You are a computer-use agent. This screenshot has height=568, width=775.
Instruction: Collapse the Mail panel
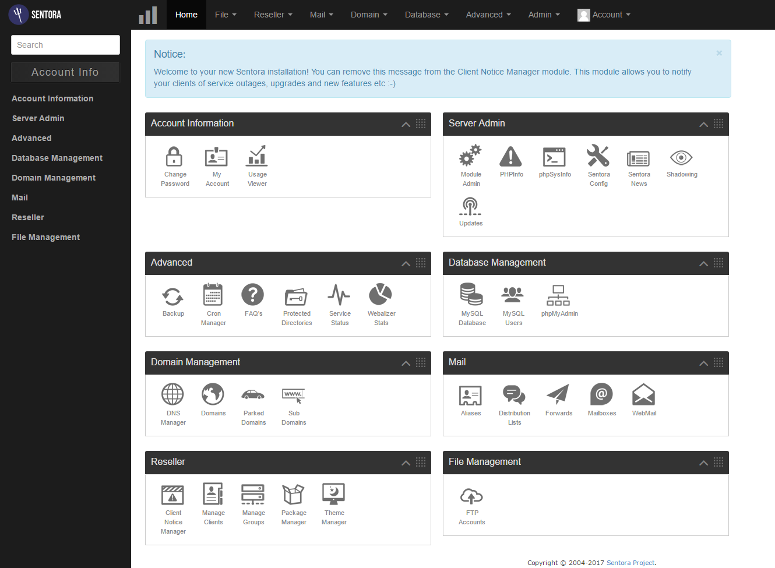[x=704, y=364]
